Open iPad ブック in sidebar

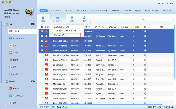(14, 53)
